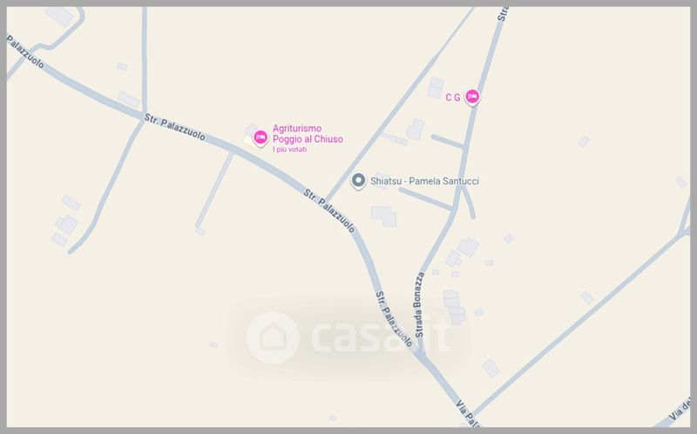The height and width of the screenshot is (434, 697).
Task: Click the Via de label at bottom-right corner
Action: click(x=680, y=409)
